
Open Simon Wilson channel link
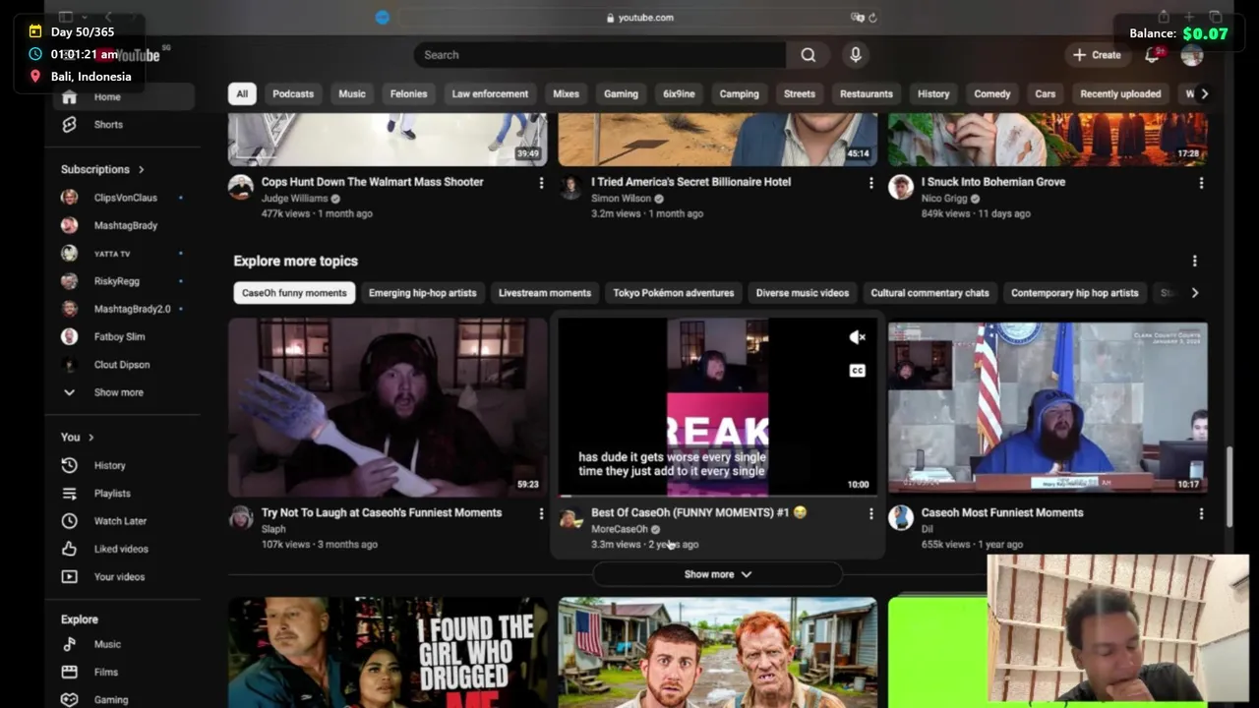pyautogui.click(x=621, y=199)
